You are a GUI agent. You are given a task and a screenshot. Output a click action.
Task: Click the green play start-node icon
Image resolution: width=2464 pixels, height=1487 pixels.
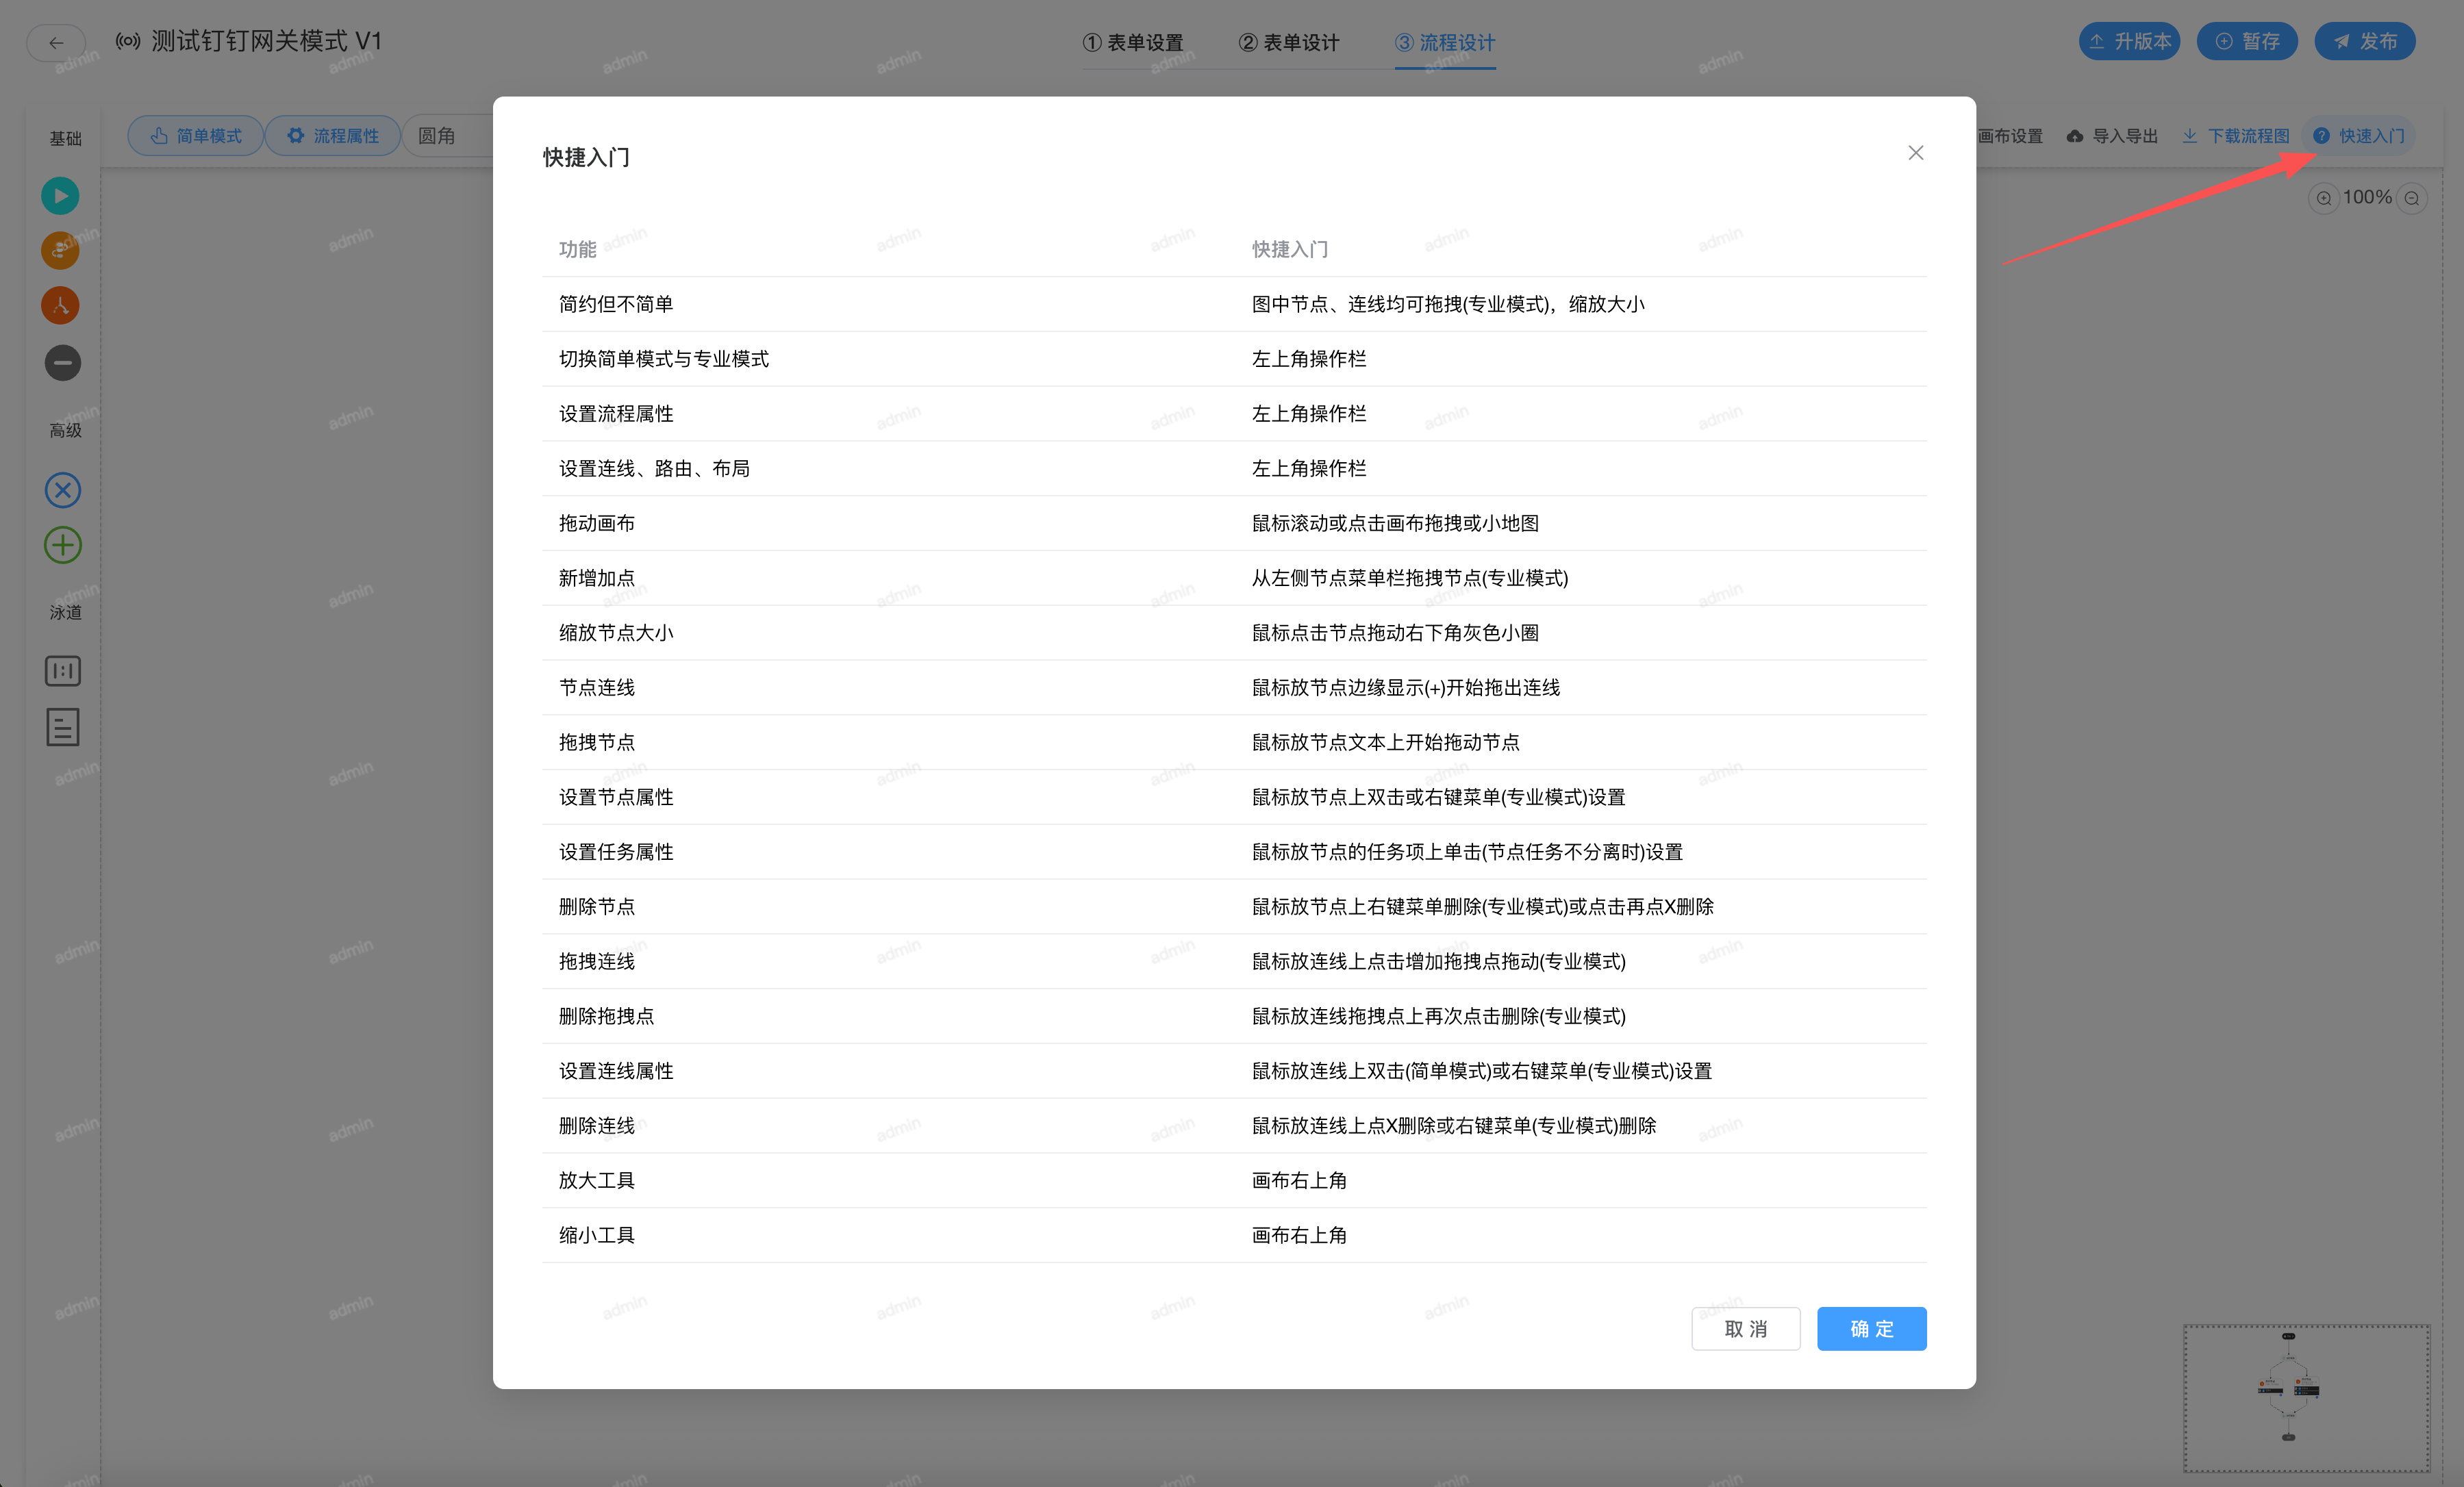point(60,196)
